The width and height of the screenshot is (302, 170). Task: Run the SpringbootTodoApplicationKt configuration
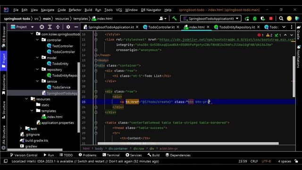pos(247,18)
